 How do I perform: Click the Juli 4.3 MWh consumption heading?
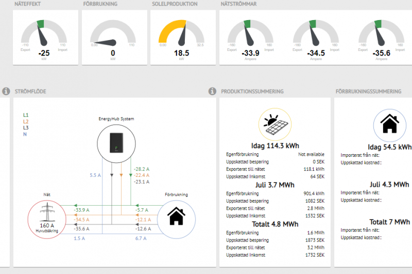pos(389,185)
